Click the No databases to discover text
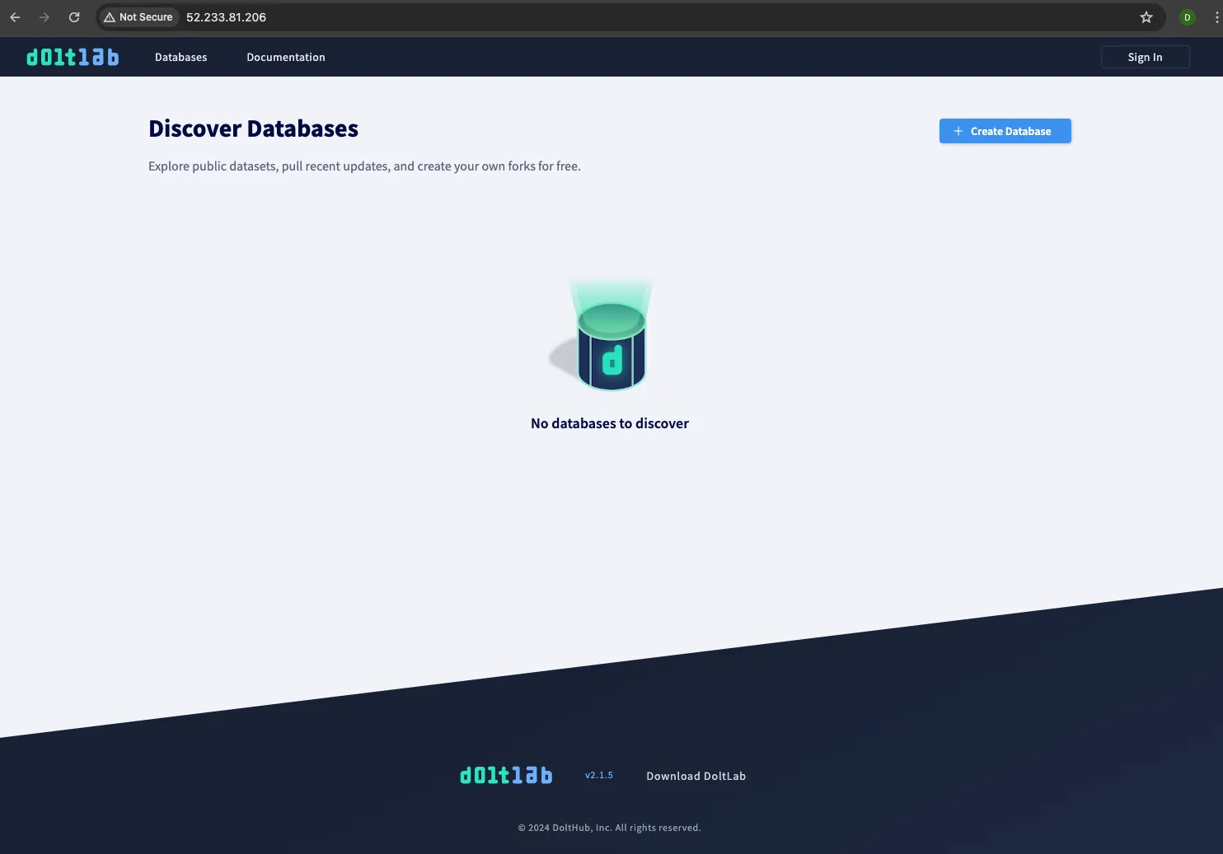The image size is (1223, 854). pos(610,422)
